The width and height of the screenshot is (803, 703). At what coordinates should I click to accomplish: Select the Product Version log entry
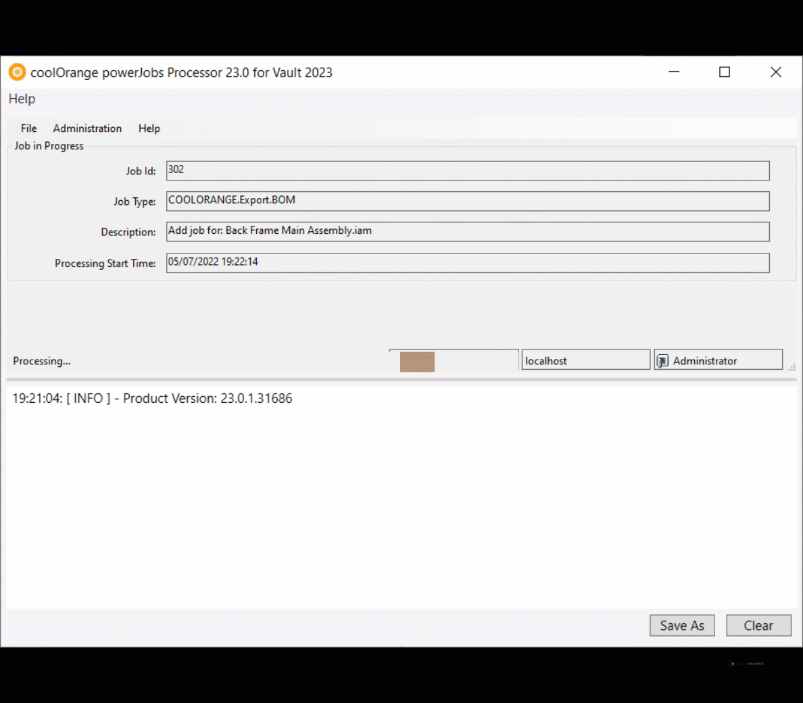152,398
